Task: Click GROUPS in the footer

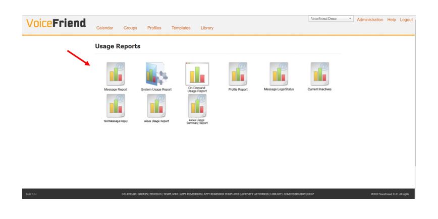Action: (x=143, y=194)
